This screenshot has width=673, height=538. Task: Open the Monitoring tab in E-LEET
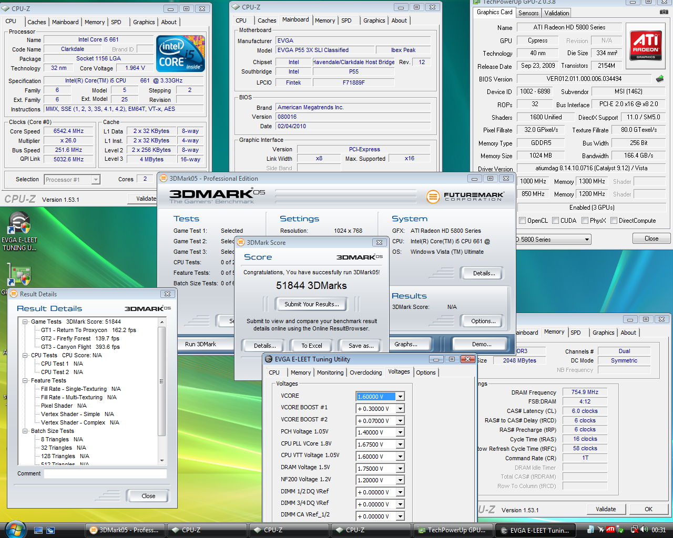click(x=330, y=373)
